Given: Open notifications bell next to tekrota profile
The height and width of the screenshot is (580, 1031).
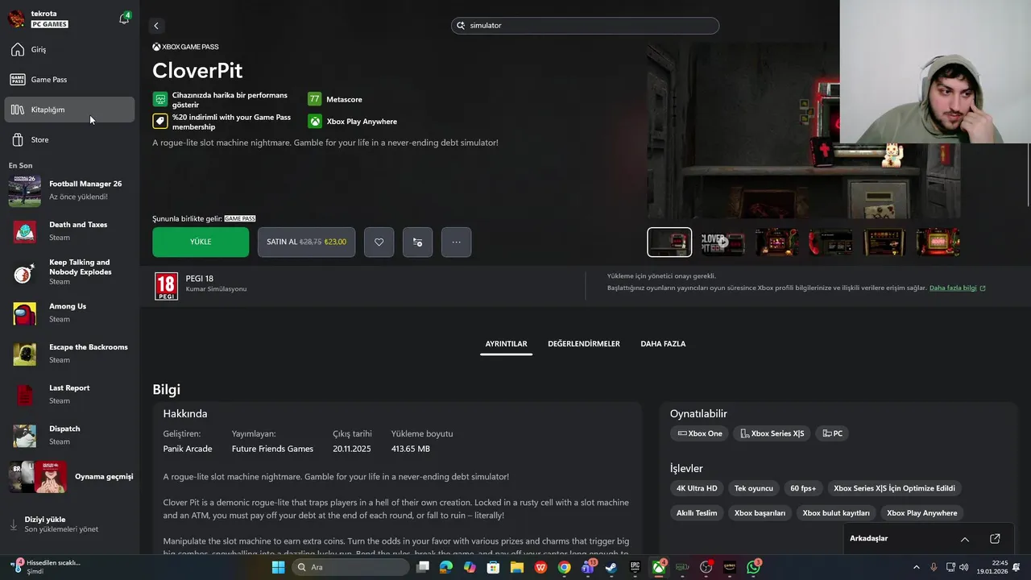Looking at the screenshot, I should click(124, 19).
